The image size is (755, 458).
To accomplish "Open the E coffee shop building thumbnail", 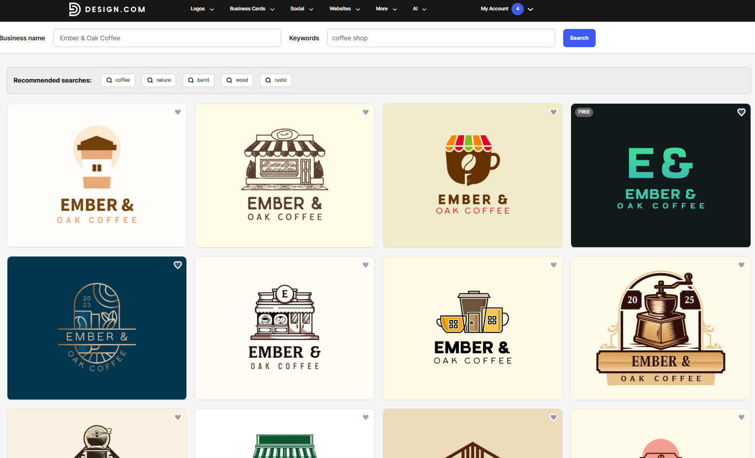I will point(285,328).
